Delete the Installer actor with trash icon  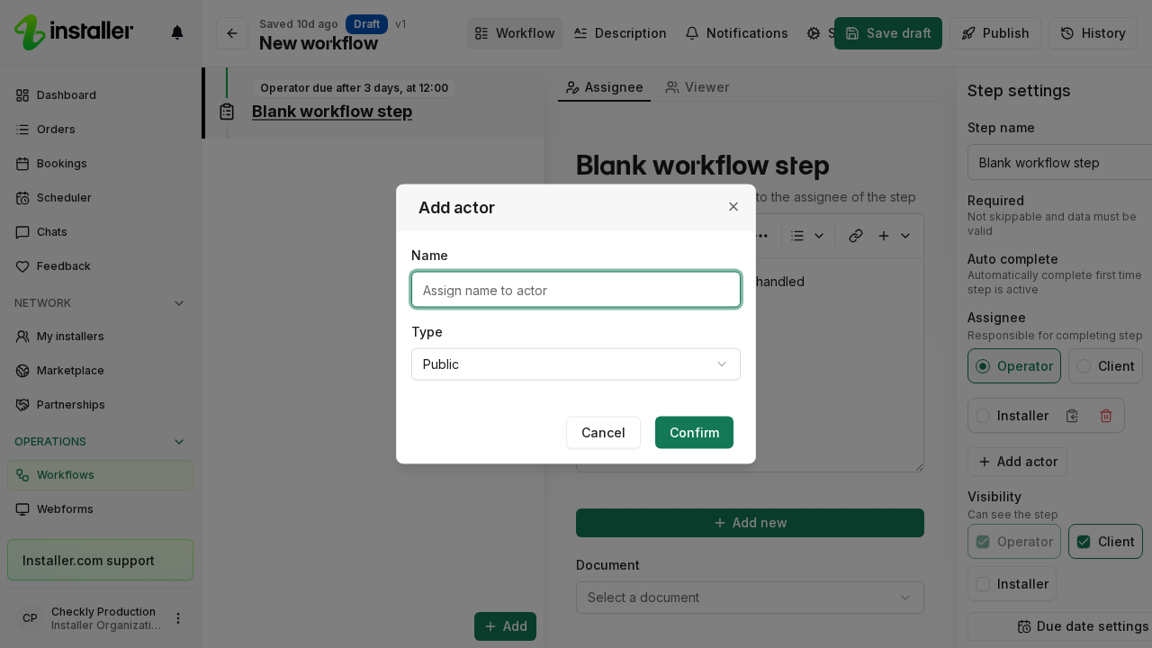[1106, 416]
